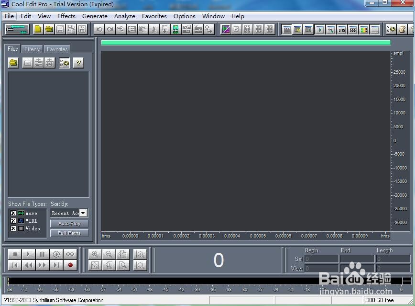Click Close File icon in Files panel

point(28,63)
